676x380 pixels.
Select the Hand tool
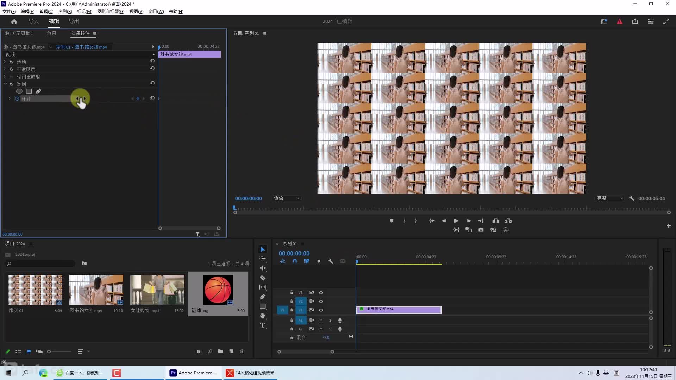(263, 316)
